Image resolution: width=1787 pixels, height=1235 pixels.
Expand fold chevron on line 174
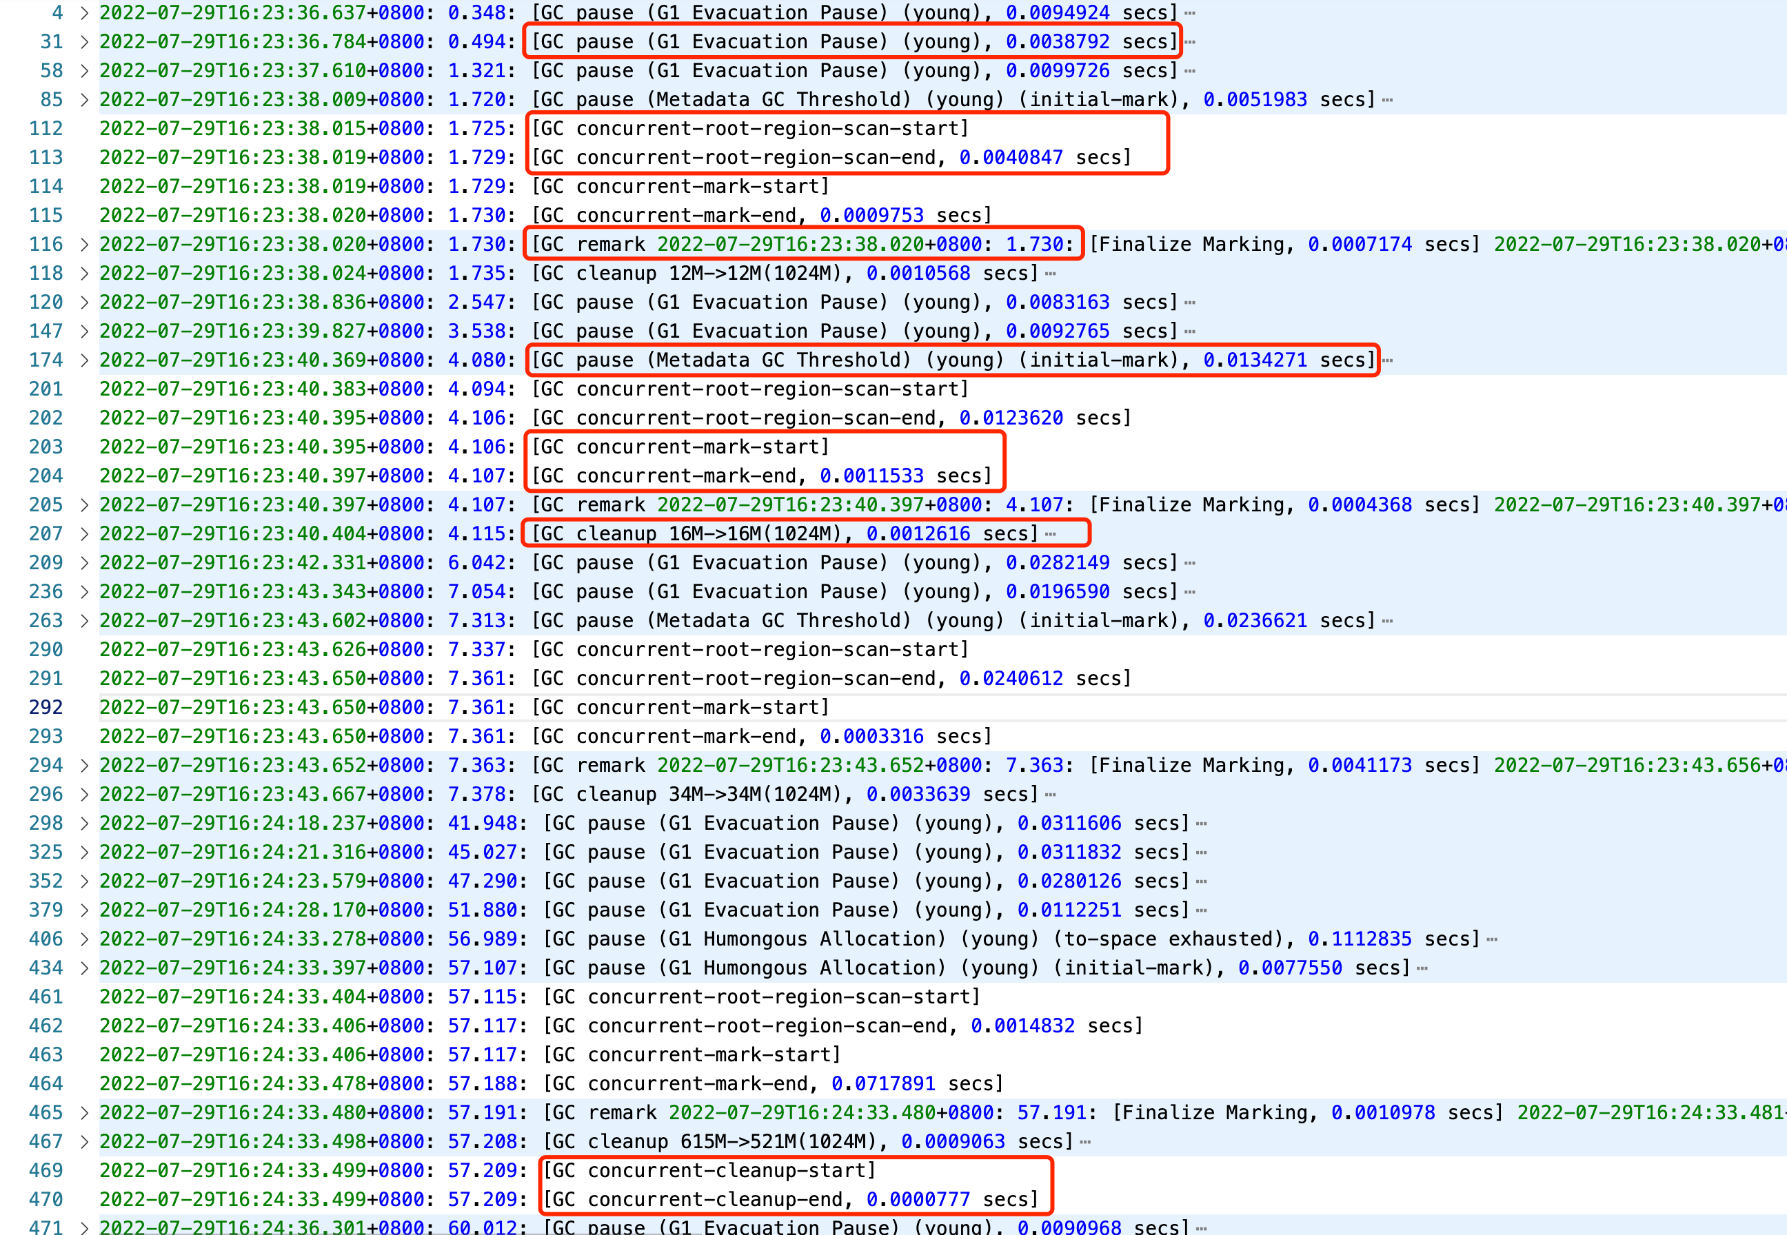pos(83,360)
